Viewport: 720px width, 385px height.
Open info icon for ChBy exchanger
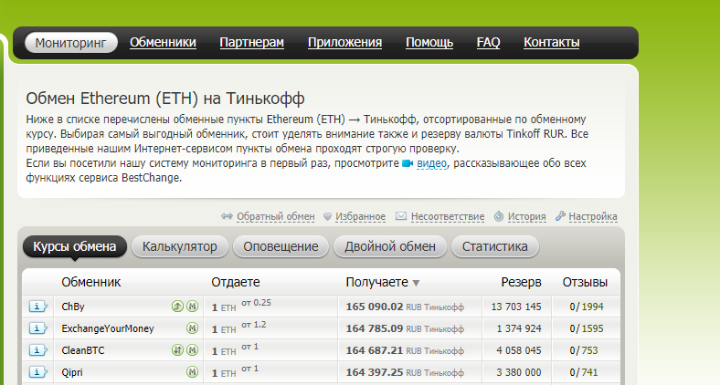(x=38, y=307)
